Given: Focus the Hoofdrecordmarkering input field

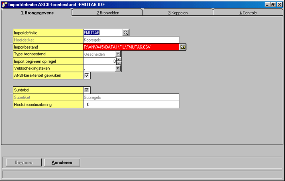Looking at the screenshot, I should click(x=131, y=105).
